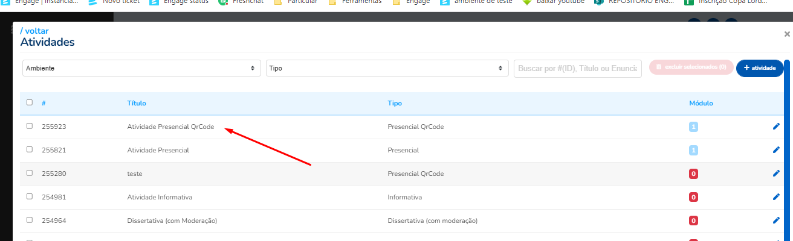The image size is (793, 241).
Task: Click the Título column header
Action: click(137, 103)
